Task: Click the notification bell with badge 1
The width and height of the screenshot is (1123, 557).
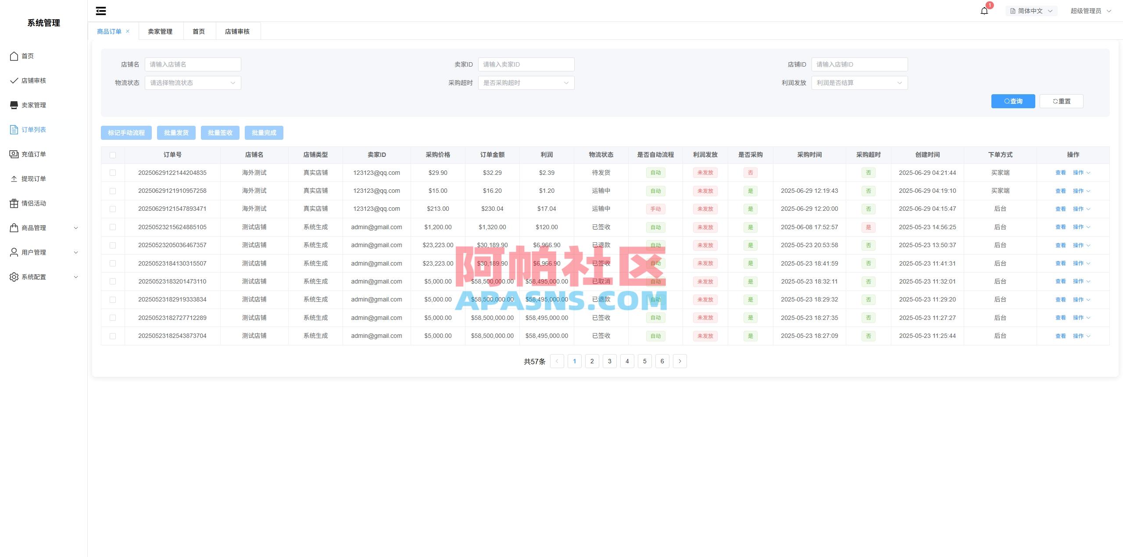Action: tap(984, 11)
